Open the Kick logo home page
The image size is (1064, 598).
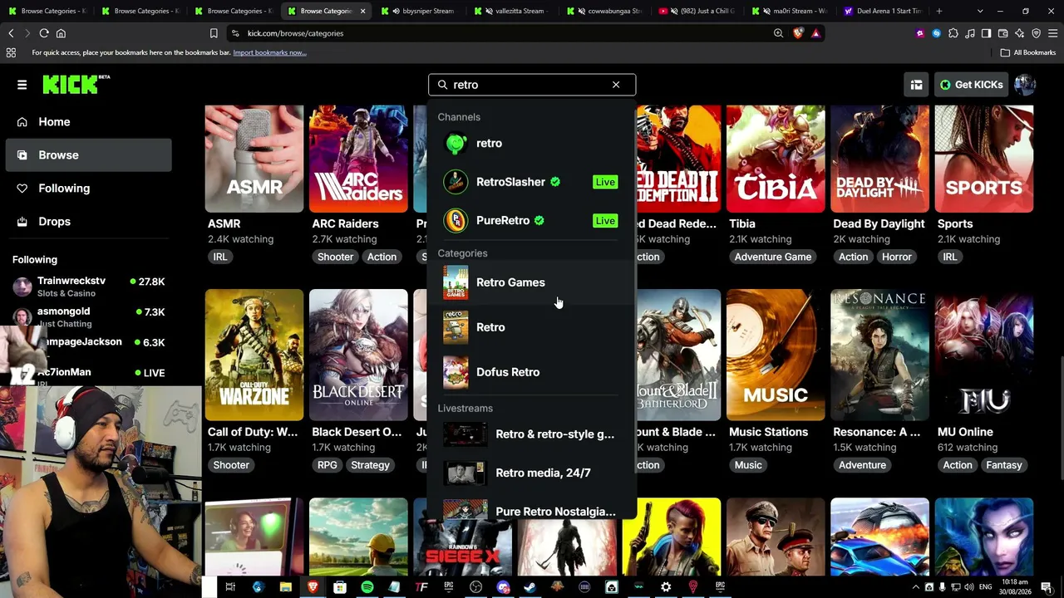[x=76, y=84]
